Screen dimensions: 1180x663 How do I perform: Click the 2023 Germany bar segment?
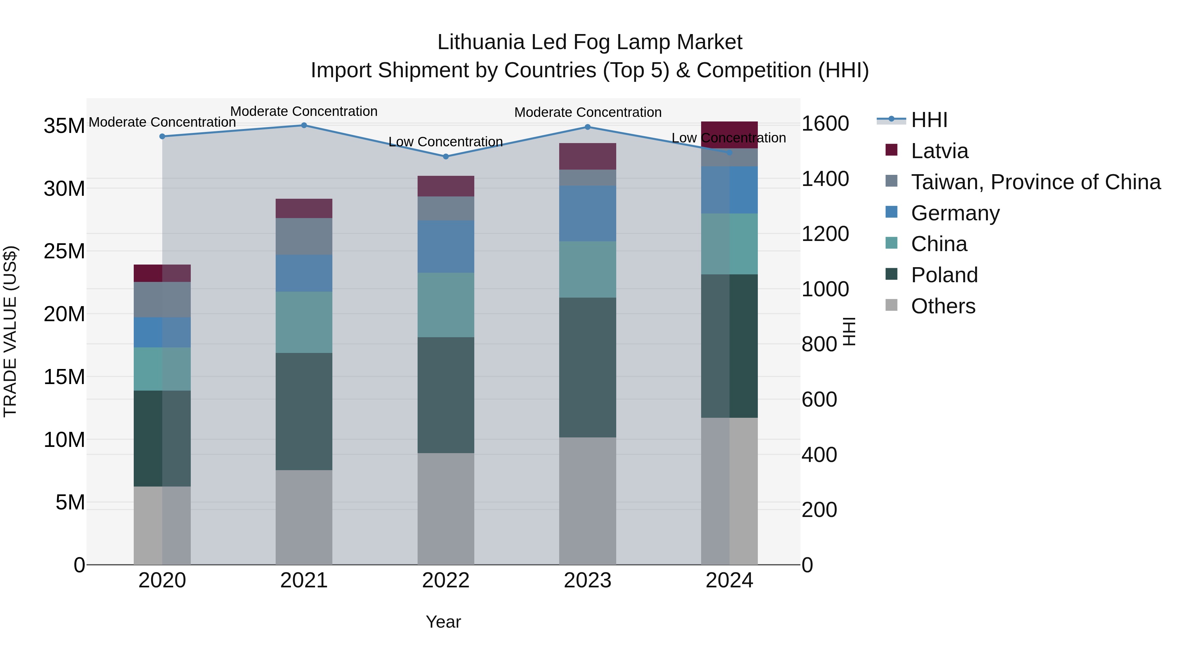(588, 214)
